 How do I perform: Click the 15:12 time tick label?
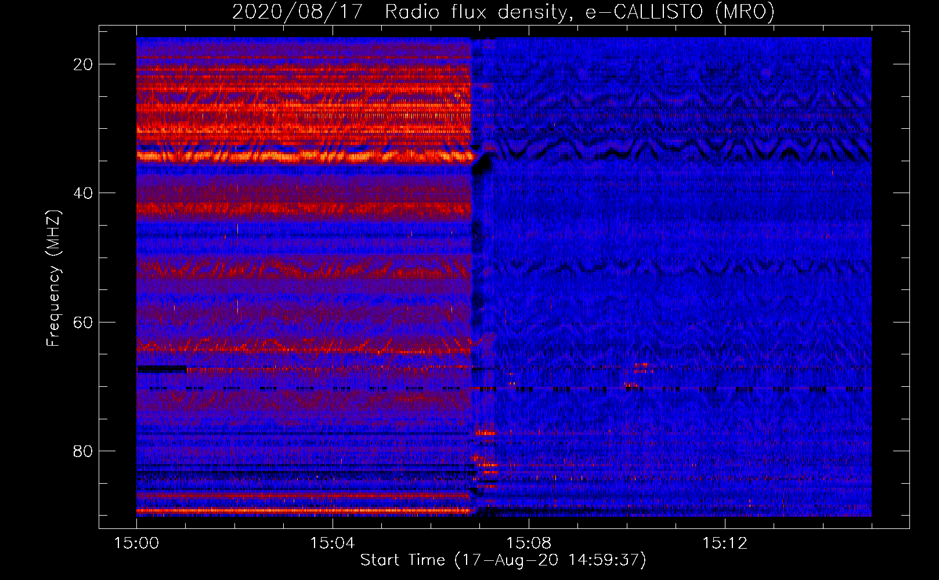[725, 543]
